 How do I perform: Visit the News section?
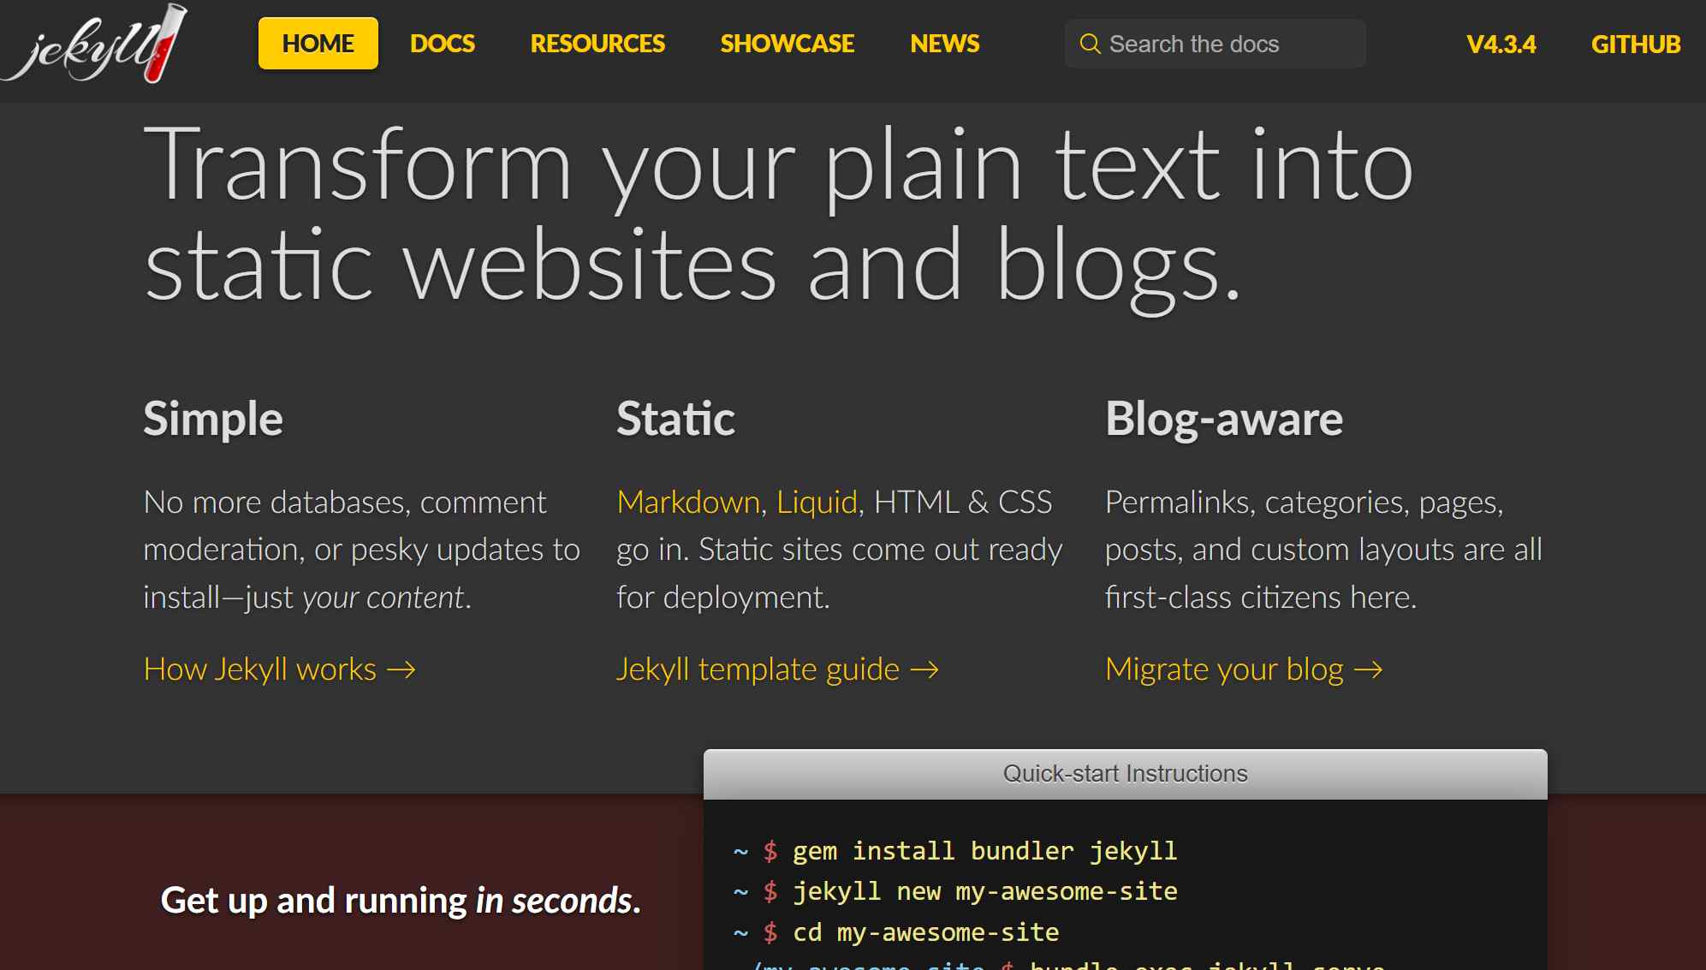coord(945,44)
